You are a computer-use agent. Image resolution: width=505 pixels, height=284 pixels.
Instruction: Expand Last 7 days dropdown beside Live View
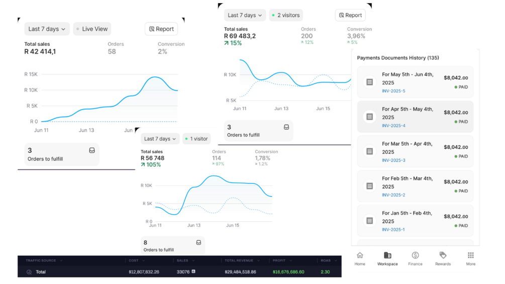pyautogui.click(x=47, y=29)
